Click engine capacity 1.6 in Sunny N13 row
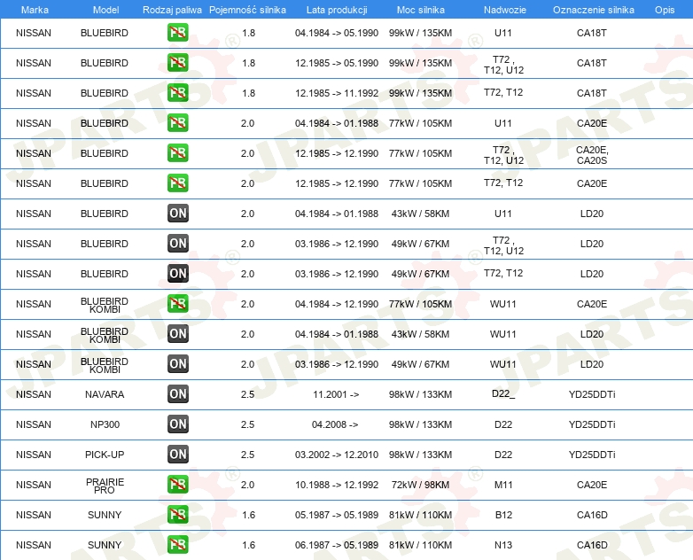693x560 pixels. (248, 545)
